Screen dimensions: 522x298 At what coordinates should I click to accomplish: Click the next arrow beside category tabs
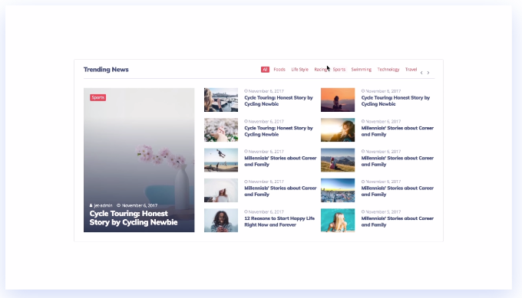click(x=428, y=73)
